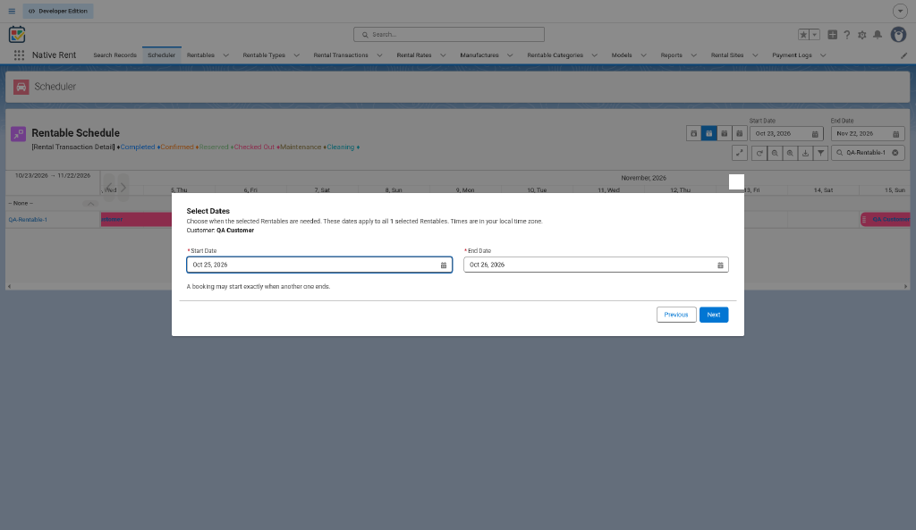Go to next period with right chevron
Image resolution: width=916 pixels, height=530 pixels.
[123, 188]
